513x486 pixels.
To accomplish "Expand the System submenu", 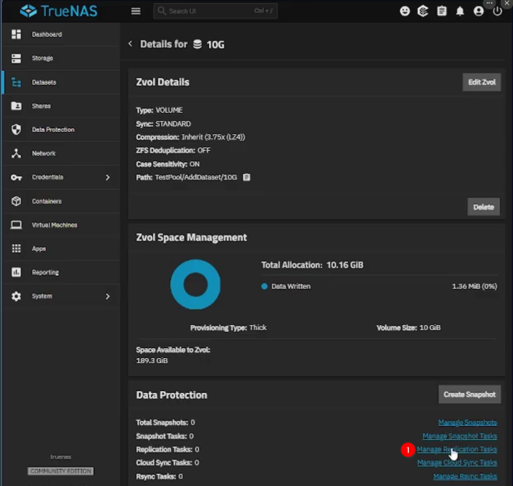I will click(x=107, y=297).
